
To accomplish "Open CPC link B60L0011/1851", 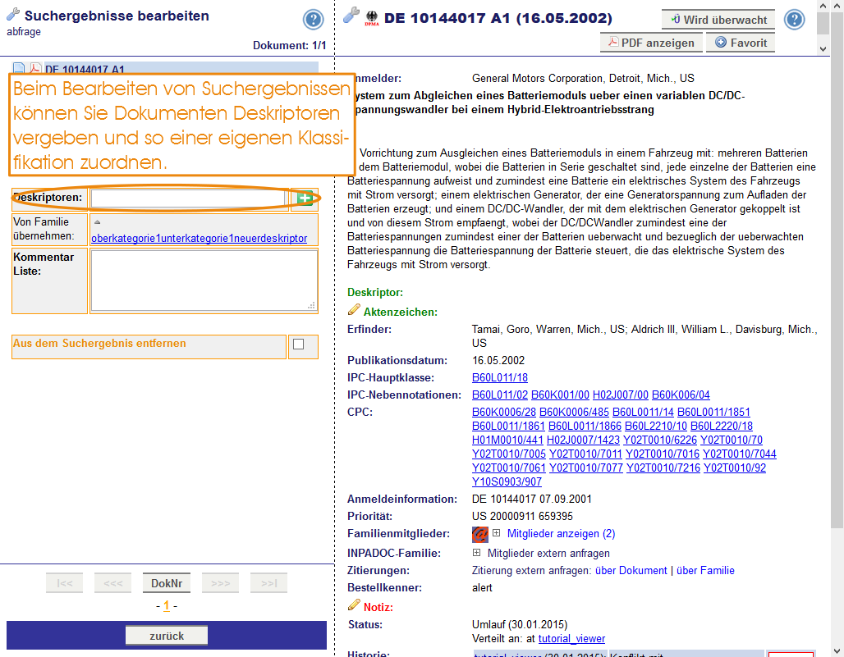I will point(713,412).
